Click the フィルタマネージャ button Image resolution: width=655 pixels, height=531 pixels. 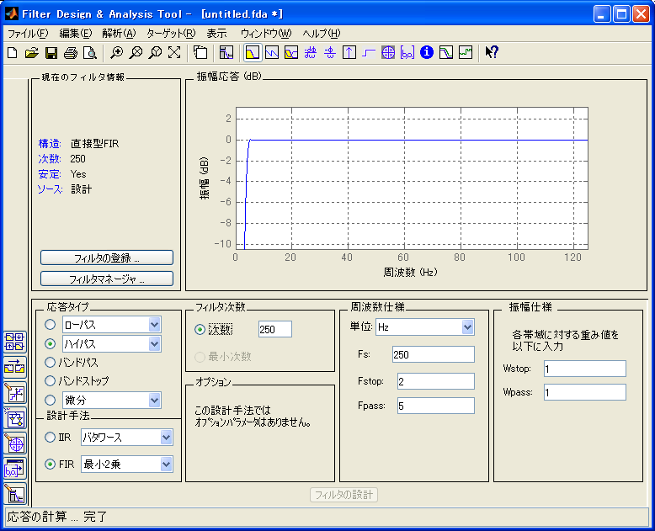pos(107,279)
